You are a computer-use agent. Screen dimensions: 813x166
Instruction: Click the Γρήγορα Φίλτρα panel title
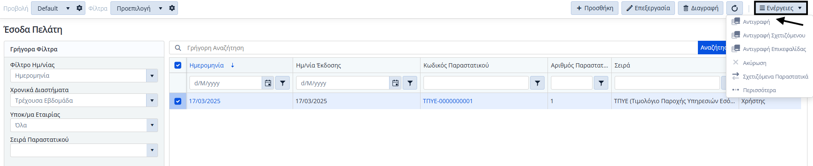[x=34, y=49]
